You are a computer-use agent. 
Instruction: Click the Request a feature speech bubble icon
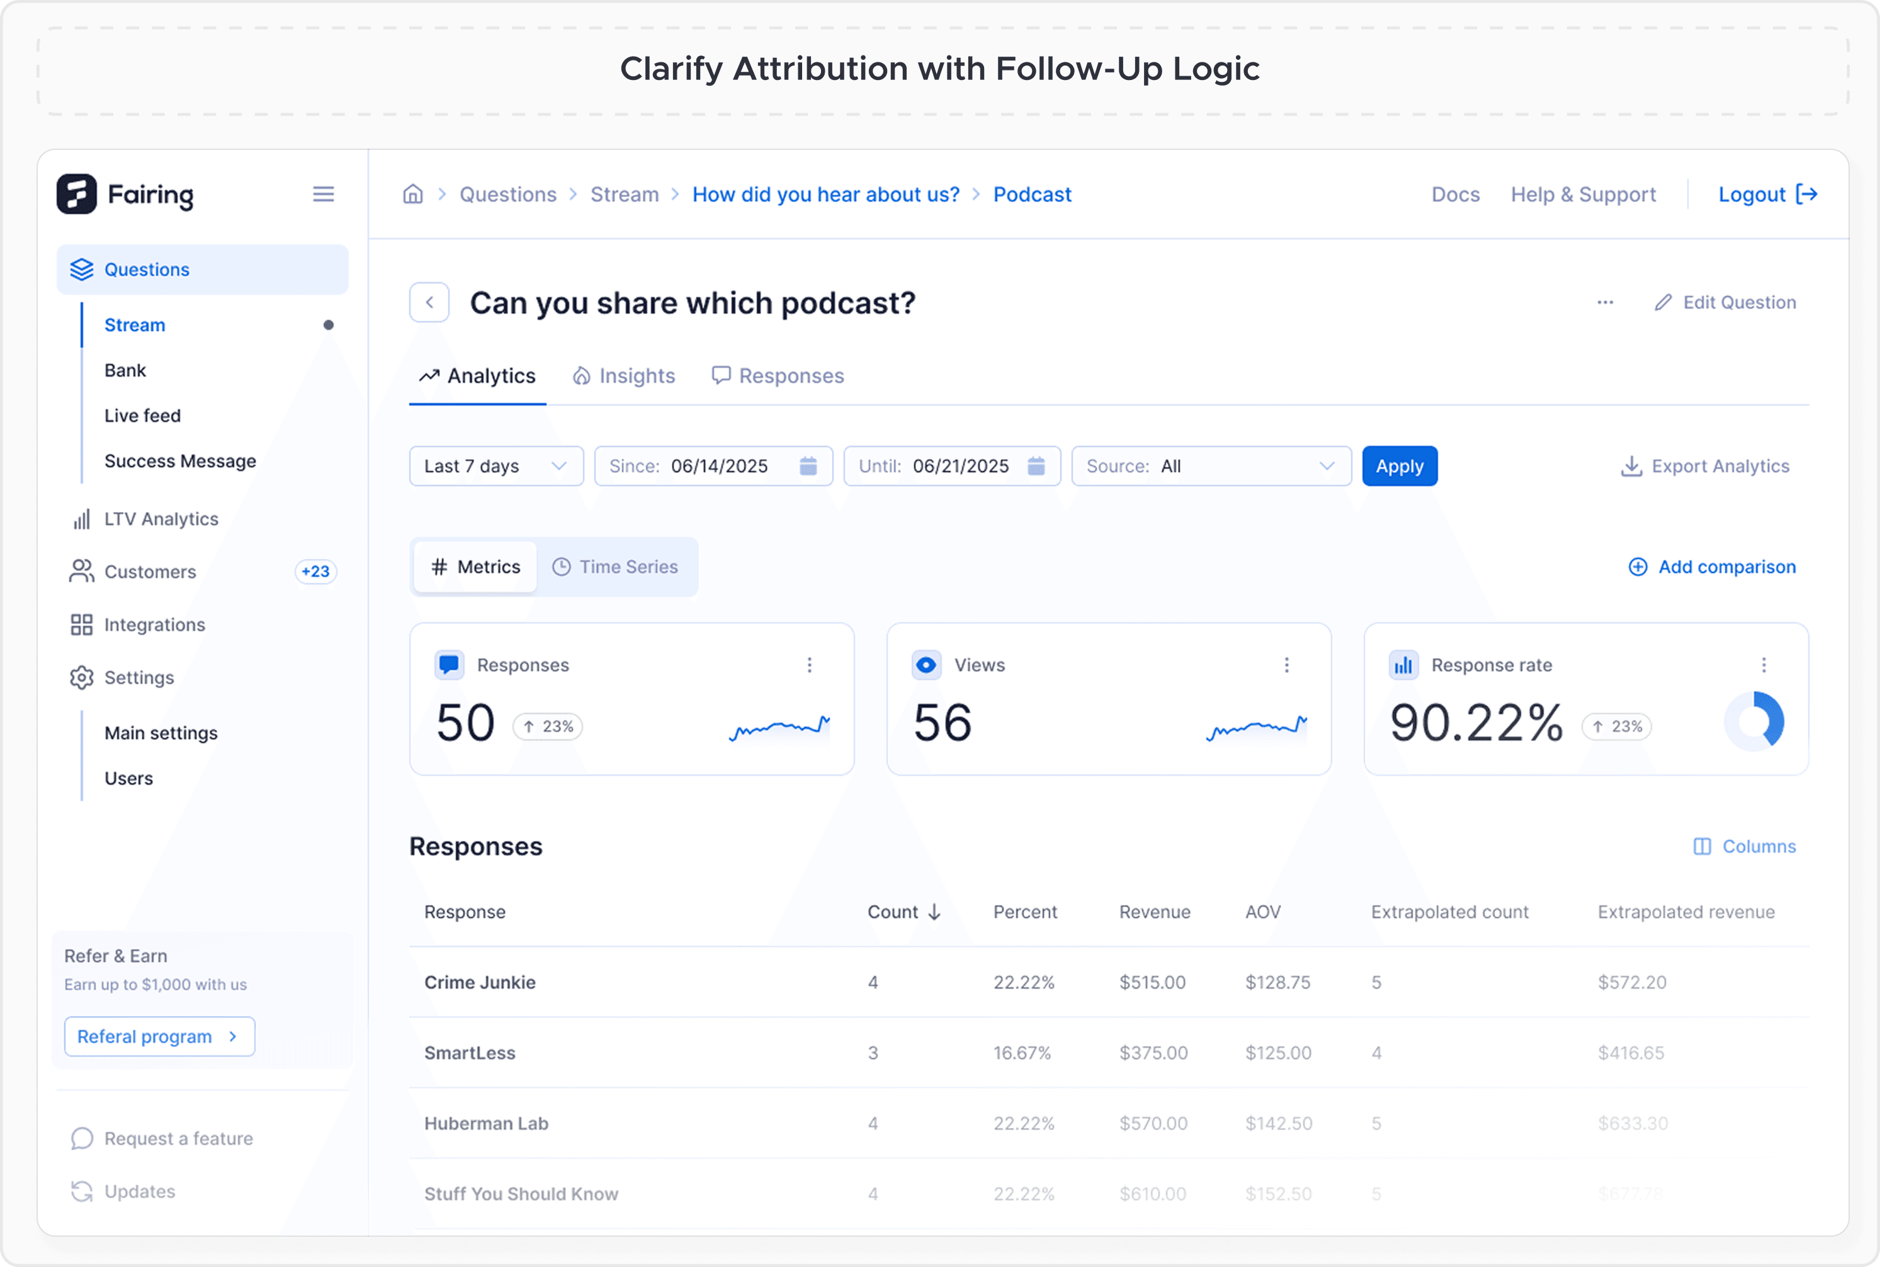click(x=82, y=1138)
